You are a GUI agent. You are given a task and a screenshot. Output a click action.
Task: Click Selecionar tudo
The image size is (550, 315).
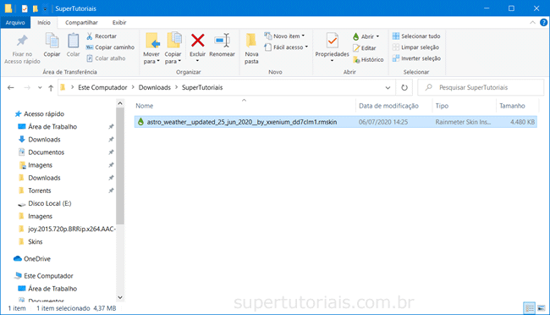pos(416,36)
